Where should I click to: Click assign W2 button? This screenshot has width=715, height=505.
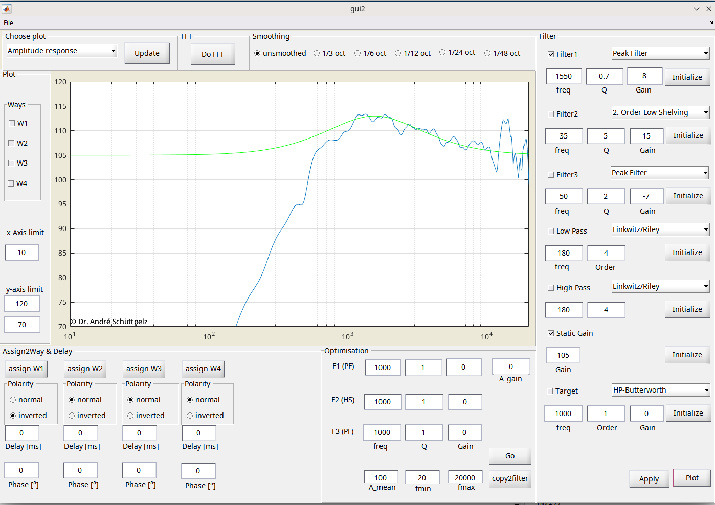pos(85,369)
